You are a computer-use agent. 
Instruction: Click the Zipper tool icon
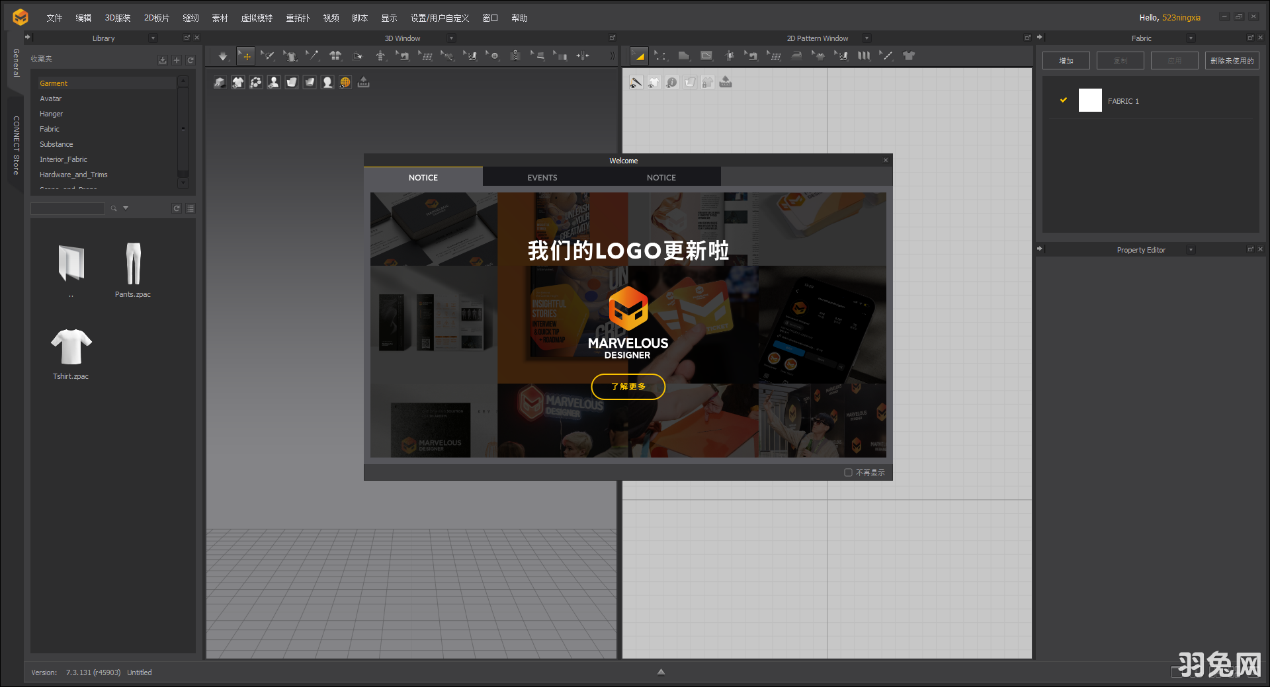[x=515, y=56]
